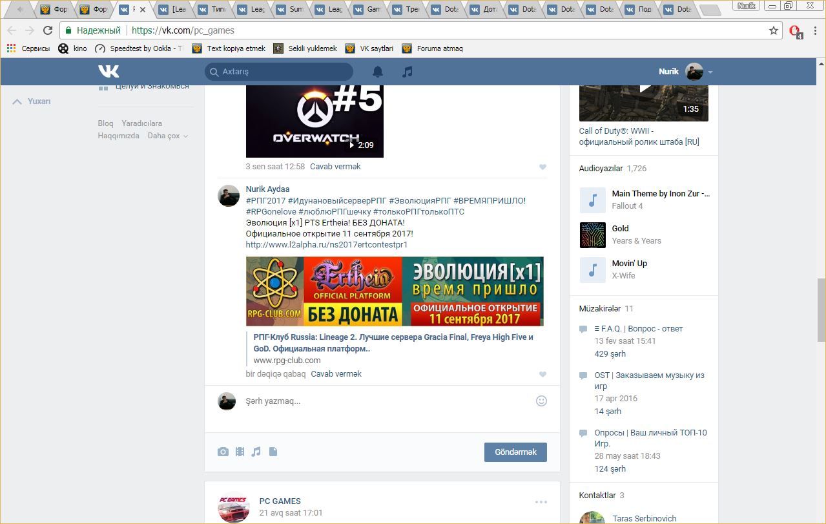Play the Overwatch #5 video thumbnail
The image size is (826, 524).
pyautogui.click(x=315, y=121)
